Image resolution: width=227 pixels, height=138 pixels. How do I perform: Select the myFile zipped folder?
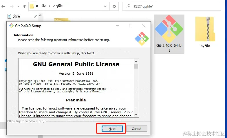coord(204,32)
